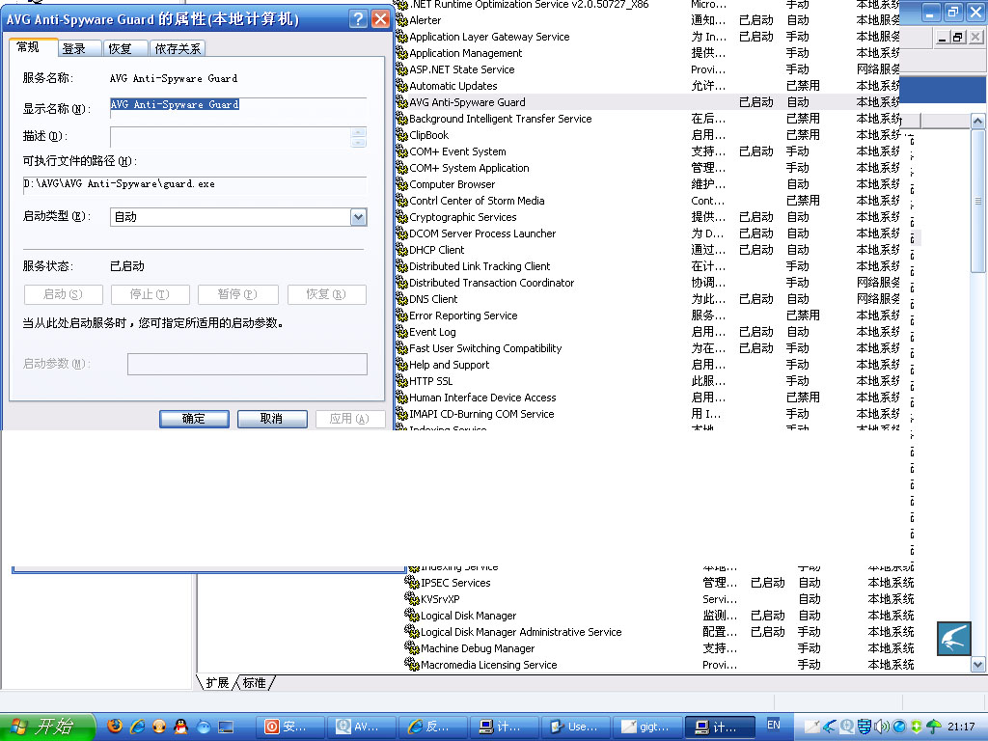Click the gear icon of Computer Browser
Image resolution: width=988 pixels, height=741 pixels.
(401, 184)
